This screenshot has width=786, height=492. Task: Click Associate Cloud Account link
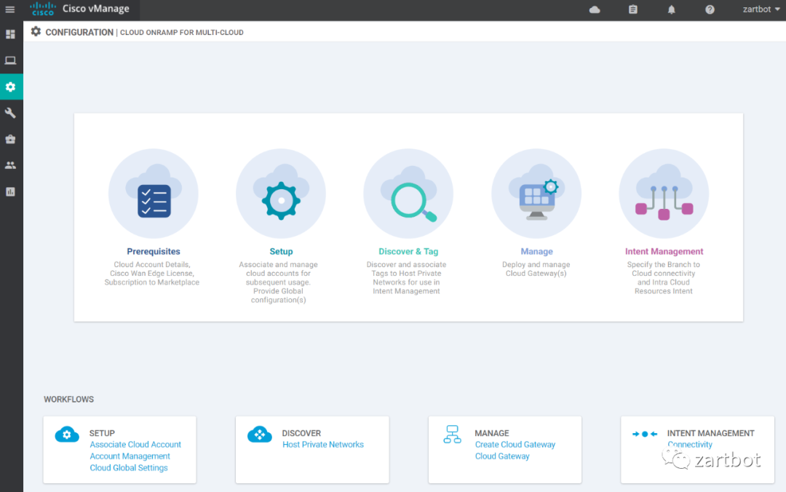tap(135, 445)
